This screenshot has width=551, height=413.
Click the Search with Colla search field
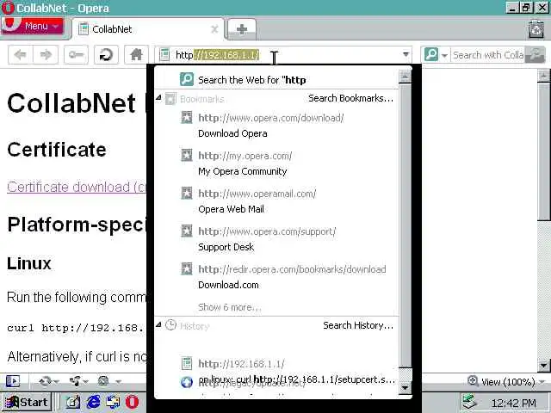tap(488, 55)
